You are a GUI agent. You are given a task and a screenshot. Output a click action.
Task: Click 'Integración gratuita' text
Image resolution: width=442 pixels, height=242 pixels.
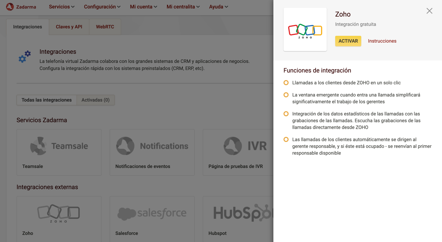coord(355,24)
